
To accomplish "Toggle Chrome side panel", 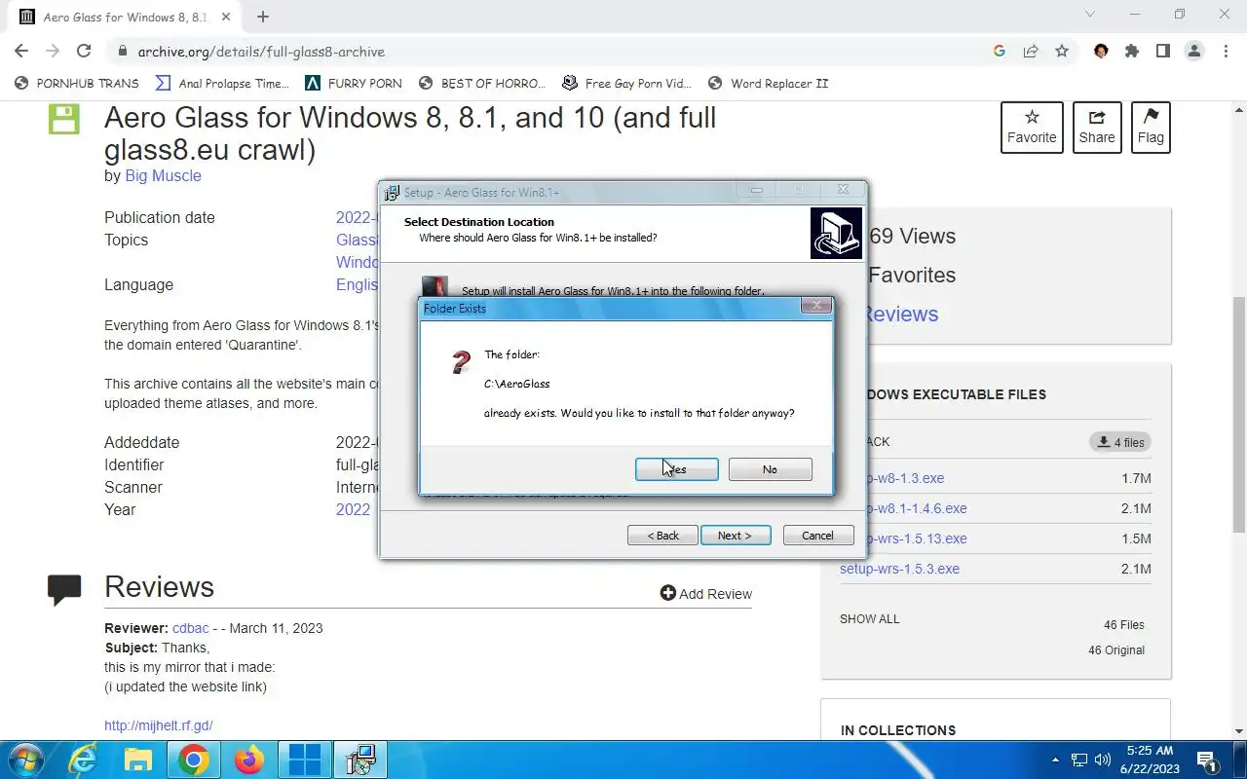I will pyautogui.click(x=1163, y=52).
